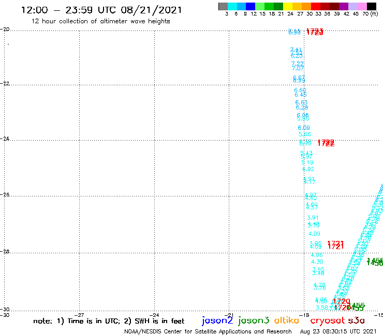Image resolution: width=383 pixels, height=336 pixels.
Task: Click wave height value 4.06
Action: click(317, 255)
